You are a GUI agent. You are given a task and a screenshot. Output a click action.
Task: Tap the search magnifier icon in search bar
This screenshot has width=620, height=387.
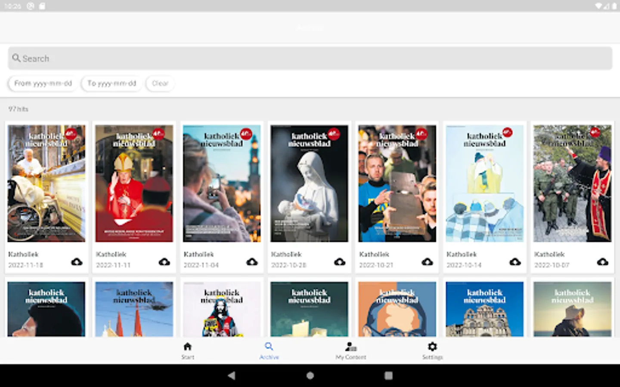pyautogui.click(x=16, y=58)
